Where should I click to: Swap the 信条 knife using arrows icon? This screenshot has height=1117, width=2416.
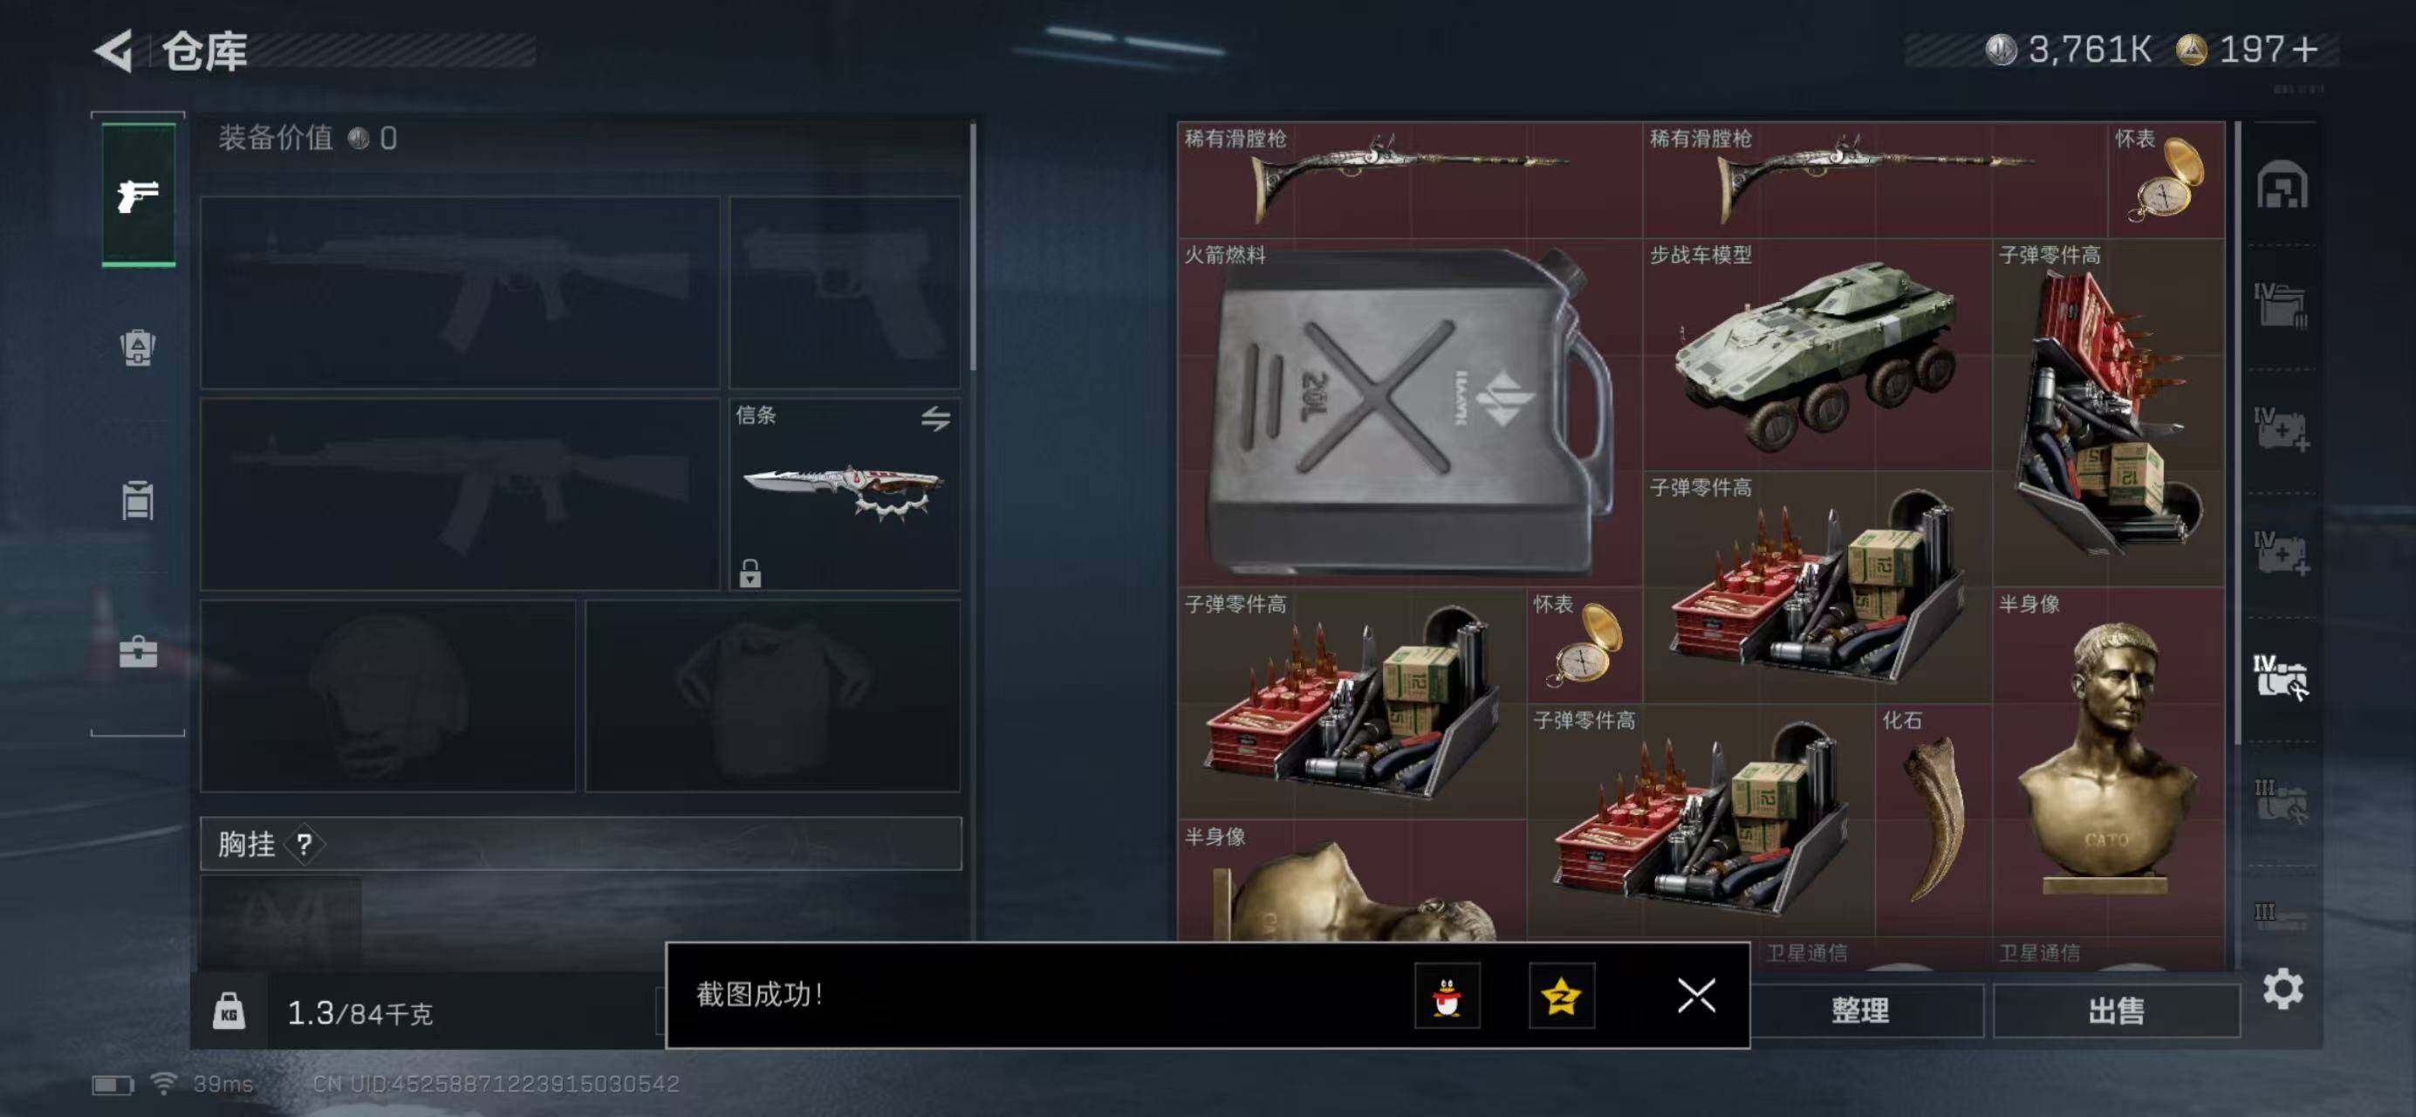(935, 417)
